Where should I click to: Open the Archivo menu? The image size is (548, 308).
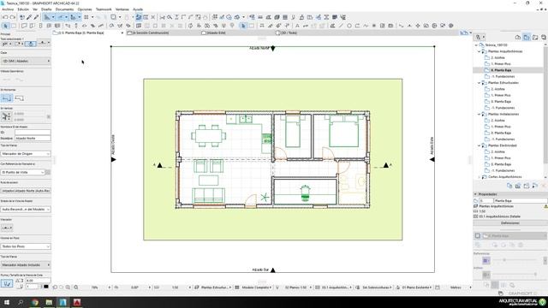coord(8,9)
